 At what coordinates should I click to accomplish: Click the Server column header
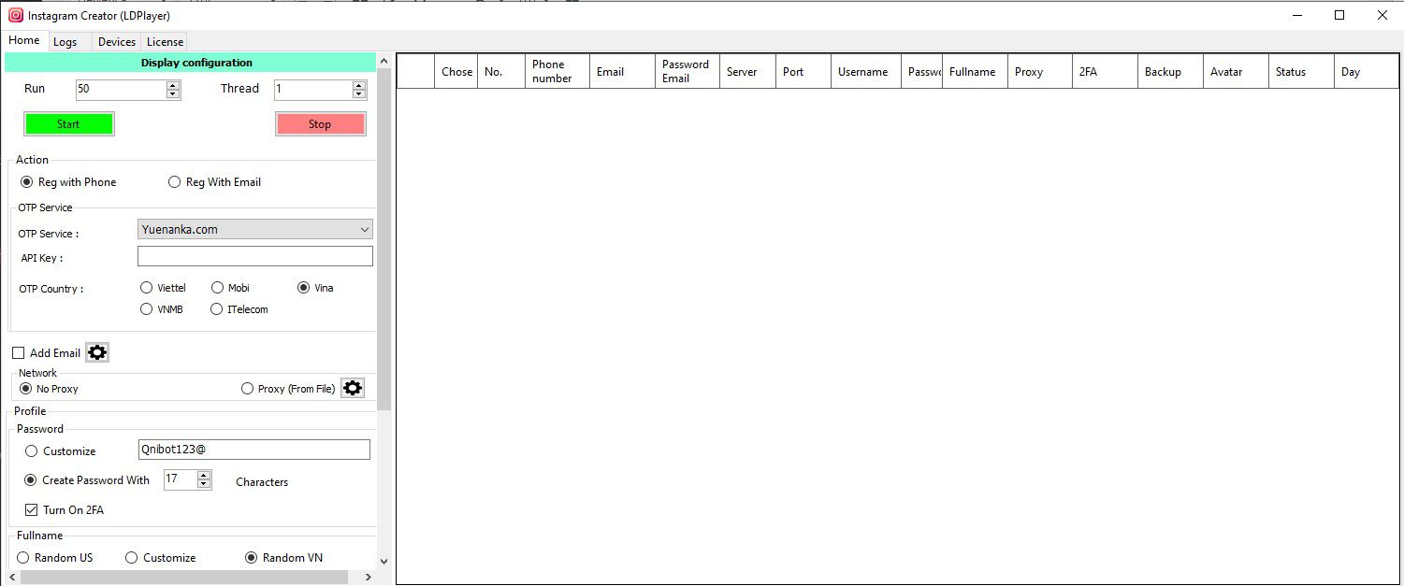(747, 72)
